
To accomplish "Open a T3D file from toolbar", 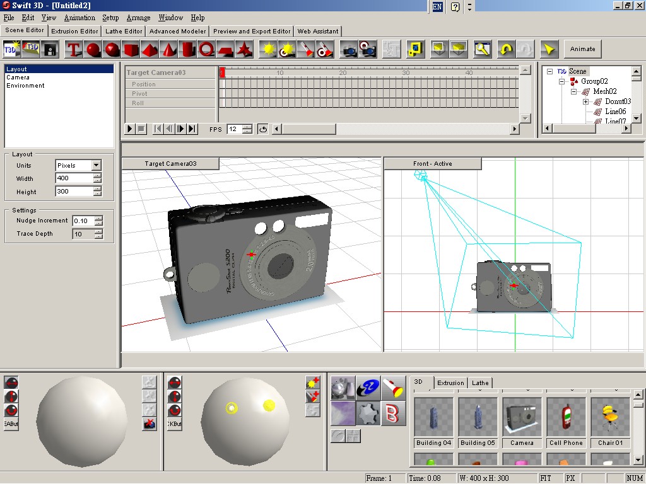I will (31, 49).
